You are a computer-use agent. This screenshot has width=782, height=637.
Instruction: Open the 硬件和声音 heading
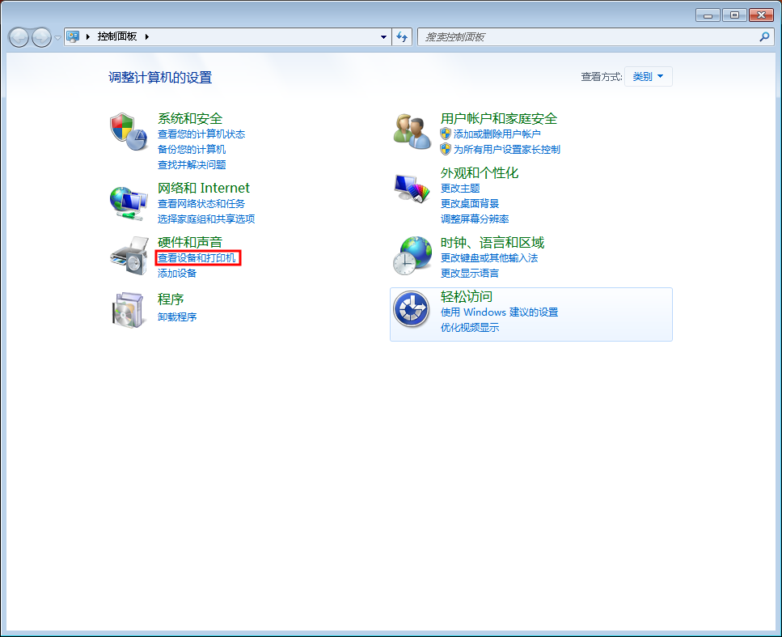tap(190, 242)
